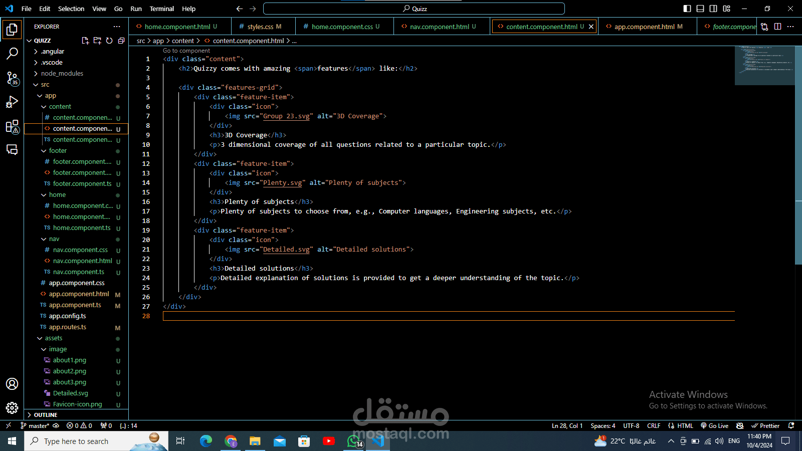Viewport: 802px width, 451px height.
Task: Change line ending via CRLF
Action: tap(654, 425)
